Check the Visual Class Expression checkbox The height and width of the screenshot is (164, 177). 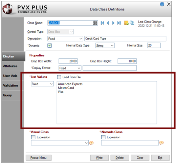(x=33, y=137)
